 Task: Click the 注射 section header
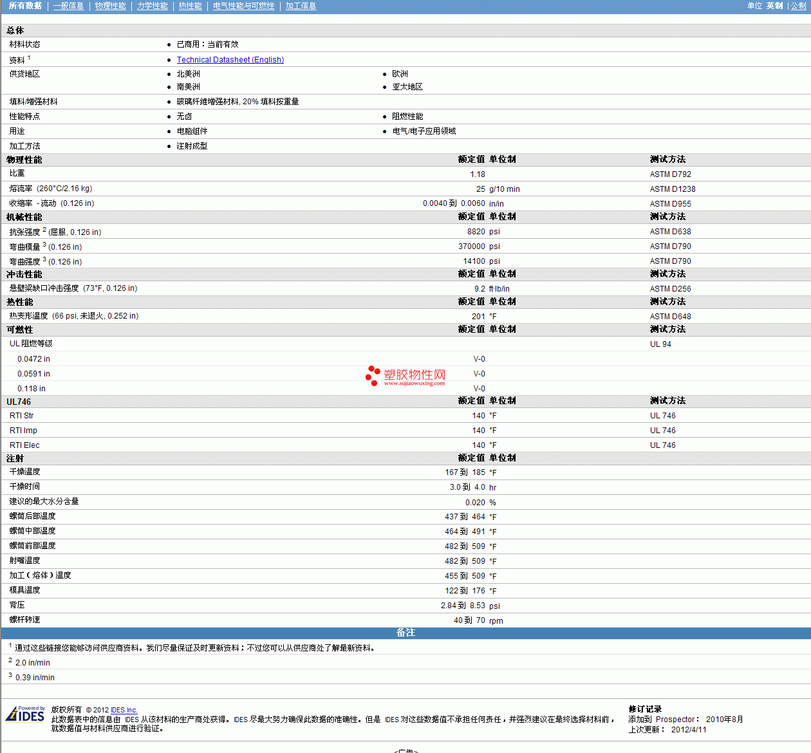pos(405,458)
